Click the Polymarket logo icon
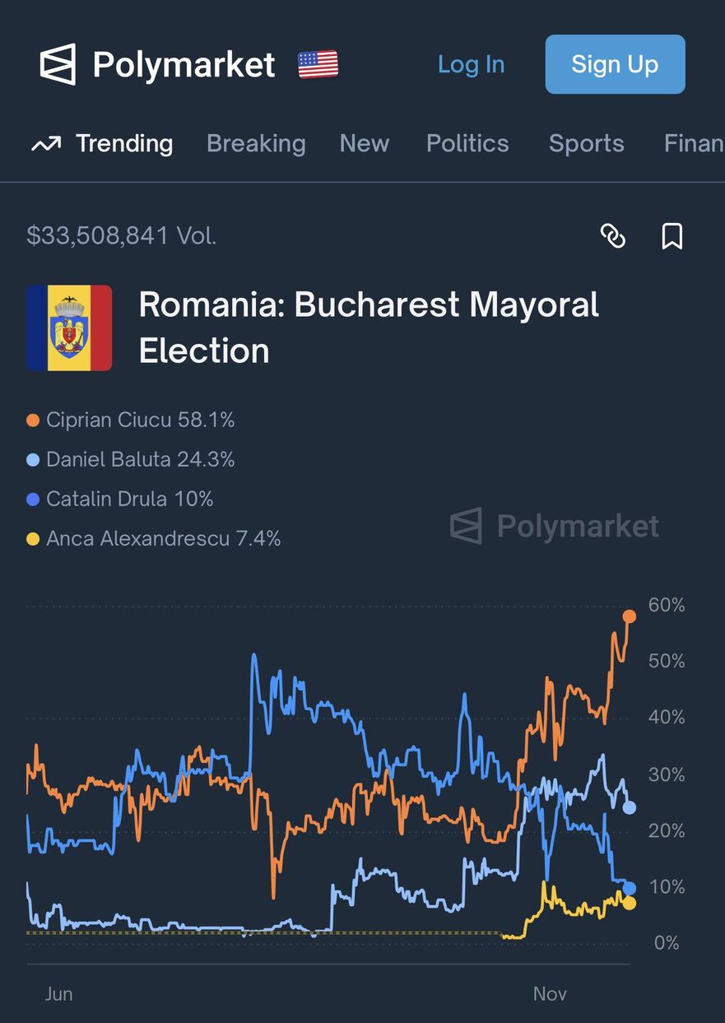Screen dimensions: 725x1023 58,64
